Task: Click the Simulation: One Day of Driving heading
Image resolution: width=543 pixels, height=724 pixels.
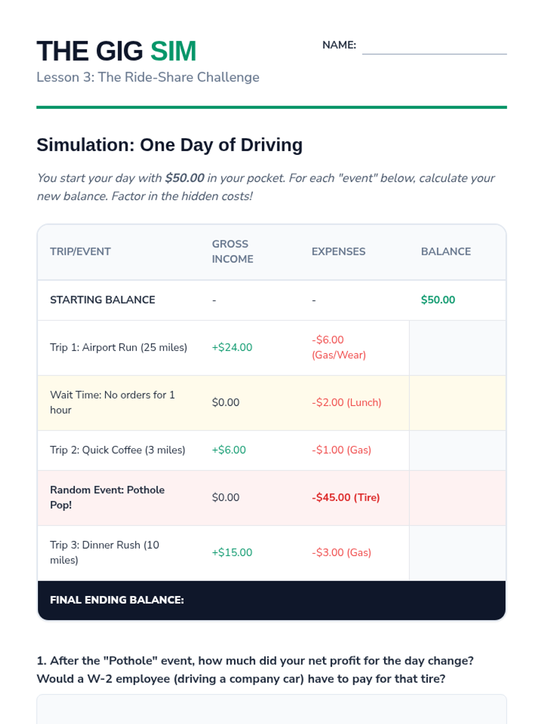Action: coord(170,145)
